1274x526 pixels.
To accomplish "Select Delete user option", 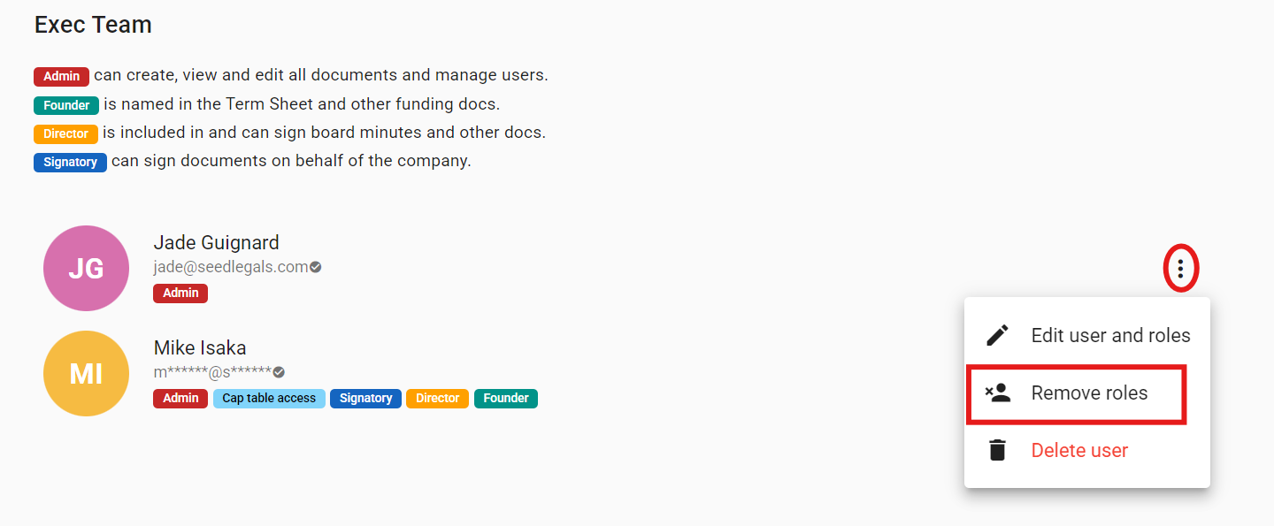I will [x=1079, y=451].
